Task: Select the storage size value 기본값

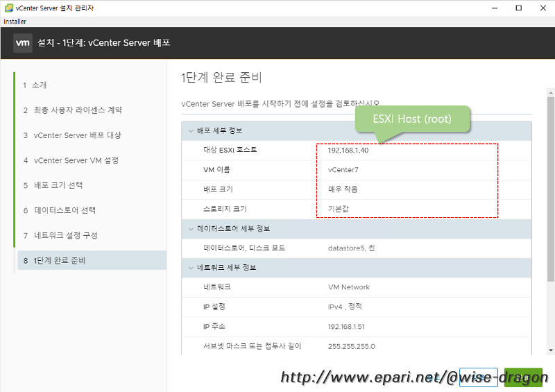Action: click(339, 209)
